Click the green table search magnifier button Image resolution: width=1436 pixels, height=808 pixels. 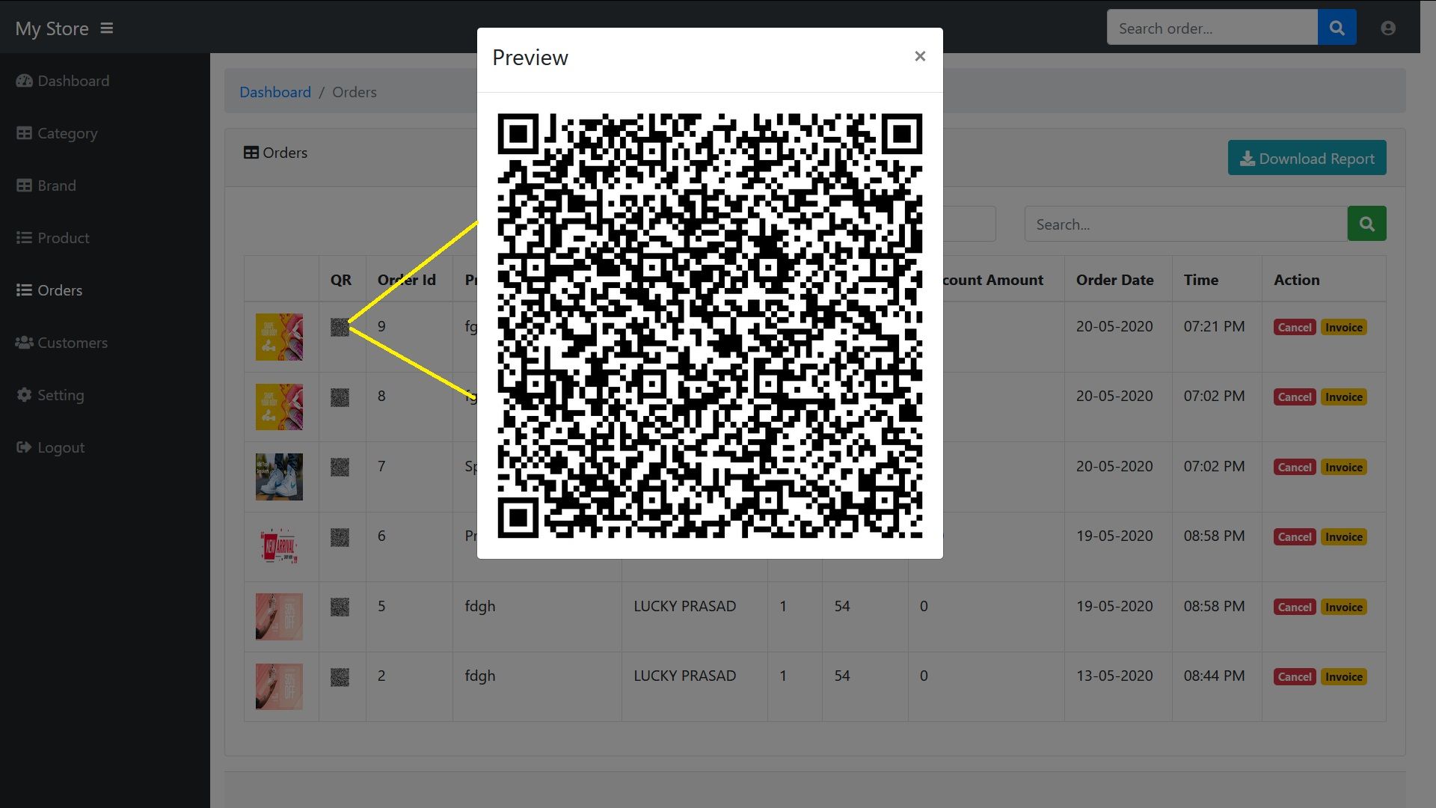coord(1366,224)
